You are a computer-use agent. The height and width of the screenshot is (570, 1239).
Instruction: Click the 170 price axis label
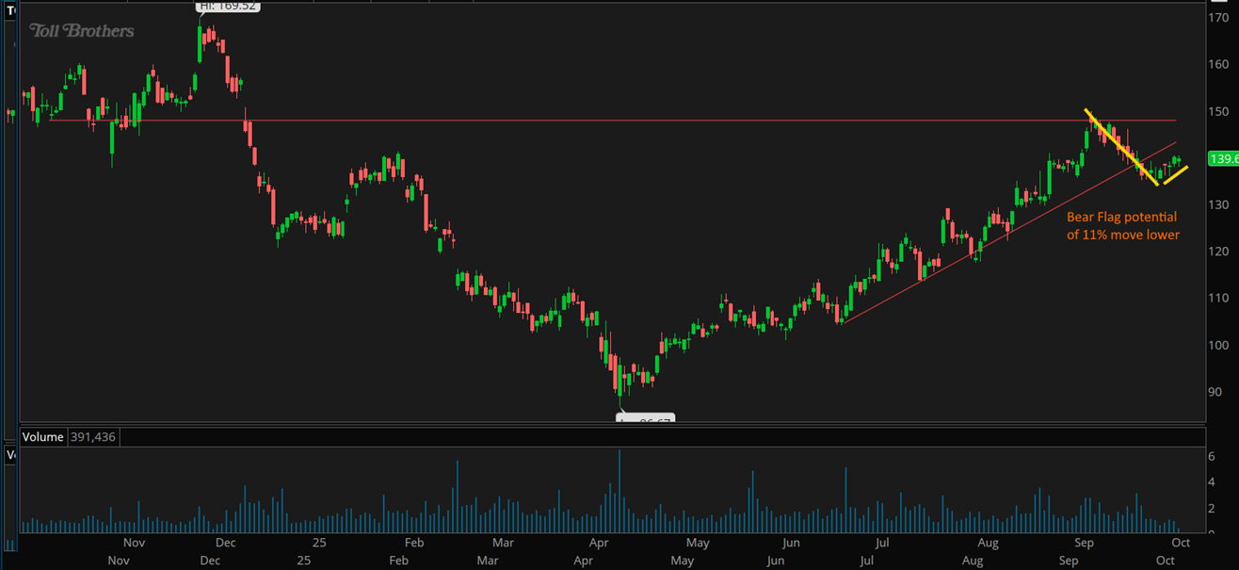[x=1218, y=18]
